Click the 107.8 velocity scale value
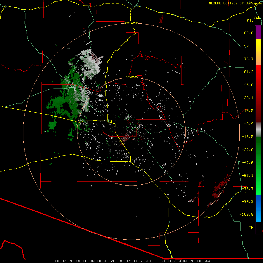 (x=248, y=33)
